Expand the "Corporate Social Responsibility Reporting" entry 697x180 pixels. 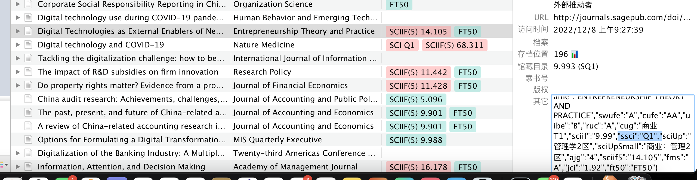[x=18, y=4]
